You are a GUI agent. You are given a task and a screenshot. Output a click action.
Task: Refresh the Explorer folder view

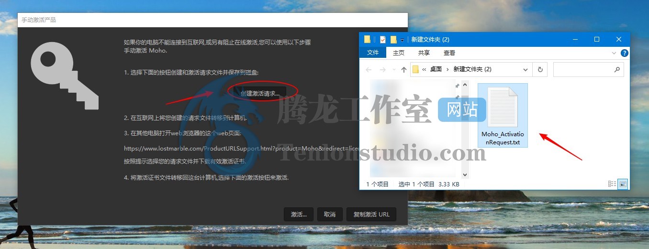[540, 69]
